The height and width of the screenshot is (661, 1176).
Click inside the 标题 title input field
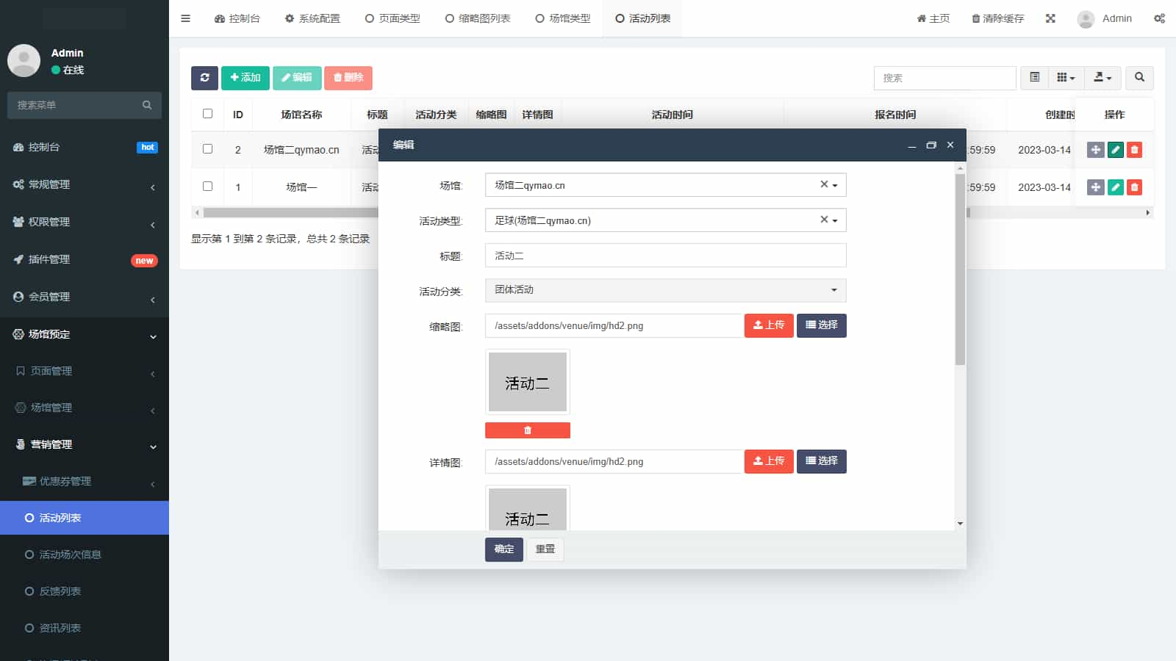[x=664, y=255]
